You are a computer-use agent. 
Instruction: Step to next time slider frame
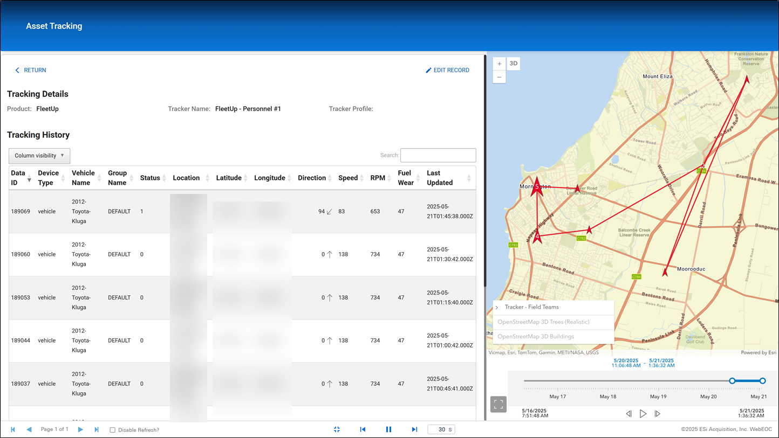[657, 414]
